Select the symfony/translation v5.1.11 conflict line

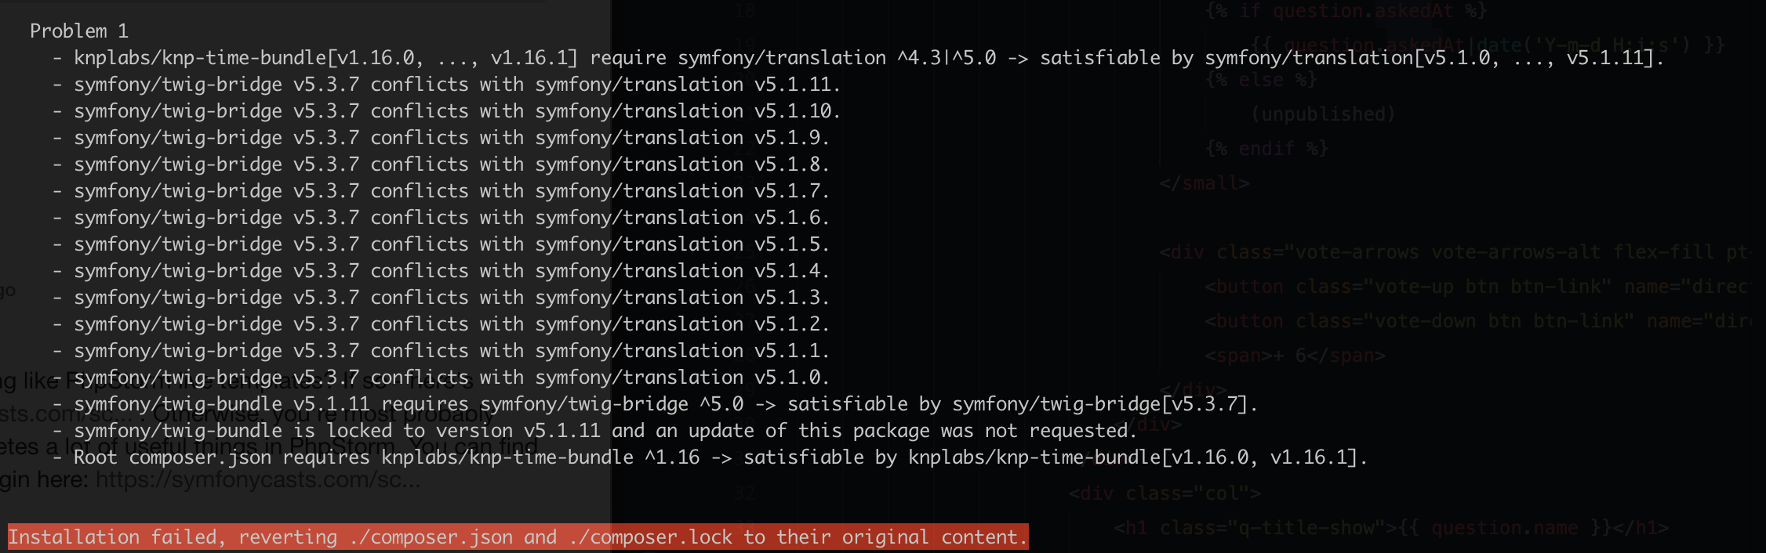tap(456, 85)
